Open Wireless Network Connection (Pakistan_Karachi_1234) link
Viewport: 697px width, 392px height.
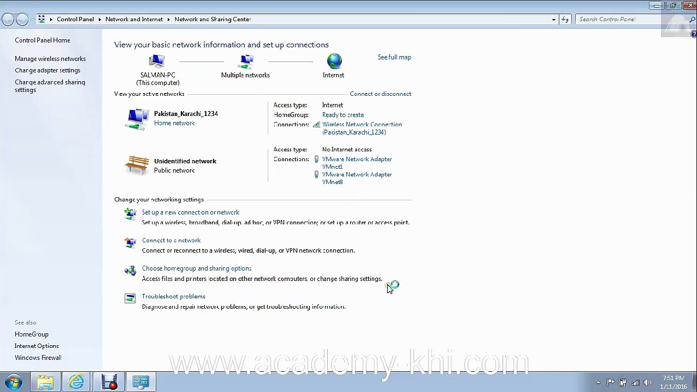(362, 128)
